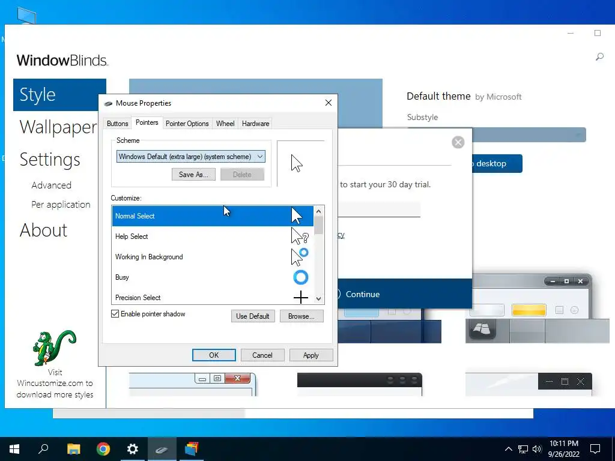The image size is (615, 461).
Task: Launch Google Chrome from the taskbar
Action: [103, 449]
